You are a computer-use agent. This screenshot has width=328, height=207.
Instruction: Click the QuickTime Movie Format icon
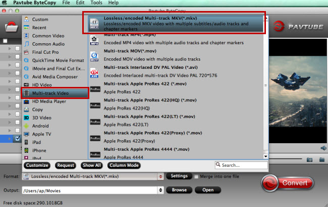point(26,60)
